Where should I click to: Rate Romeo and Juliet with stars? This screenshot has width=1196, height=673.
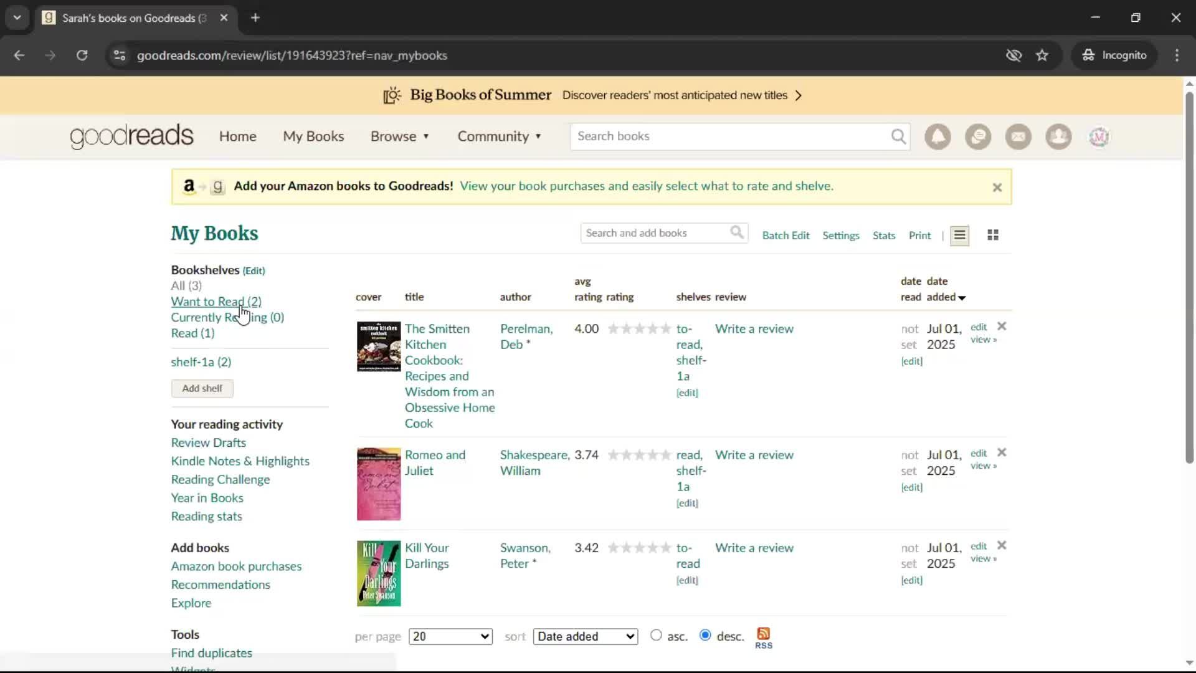point(640,456)
